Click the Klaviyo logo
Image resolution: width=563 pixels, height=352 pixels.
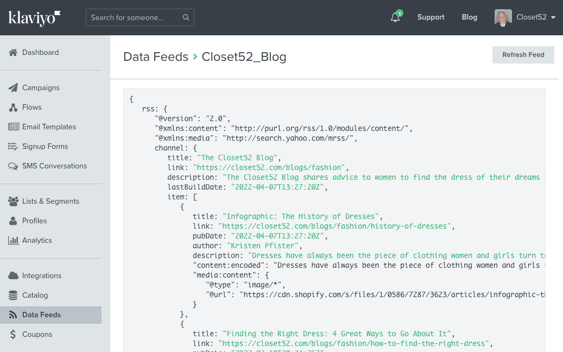coord(34,18)
